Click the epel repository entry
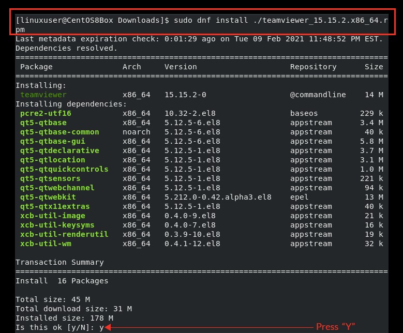The image size is (403, 333). coord(299,197)
